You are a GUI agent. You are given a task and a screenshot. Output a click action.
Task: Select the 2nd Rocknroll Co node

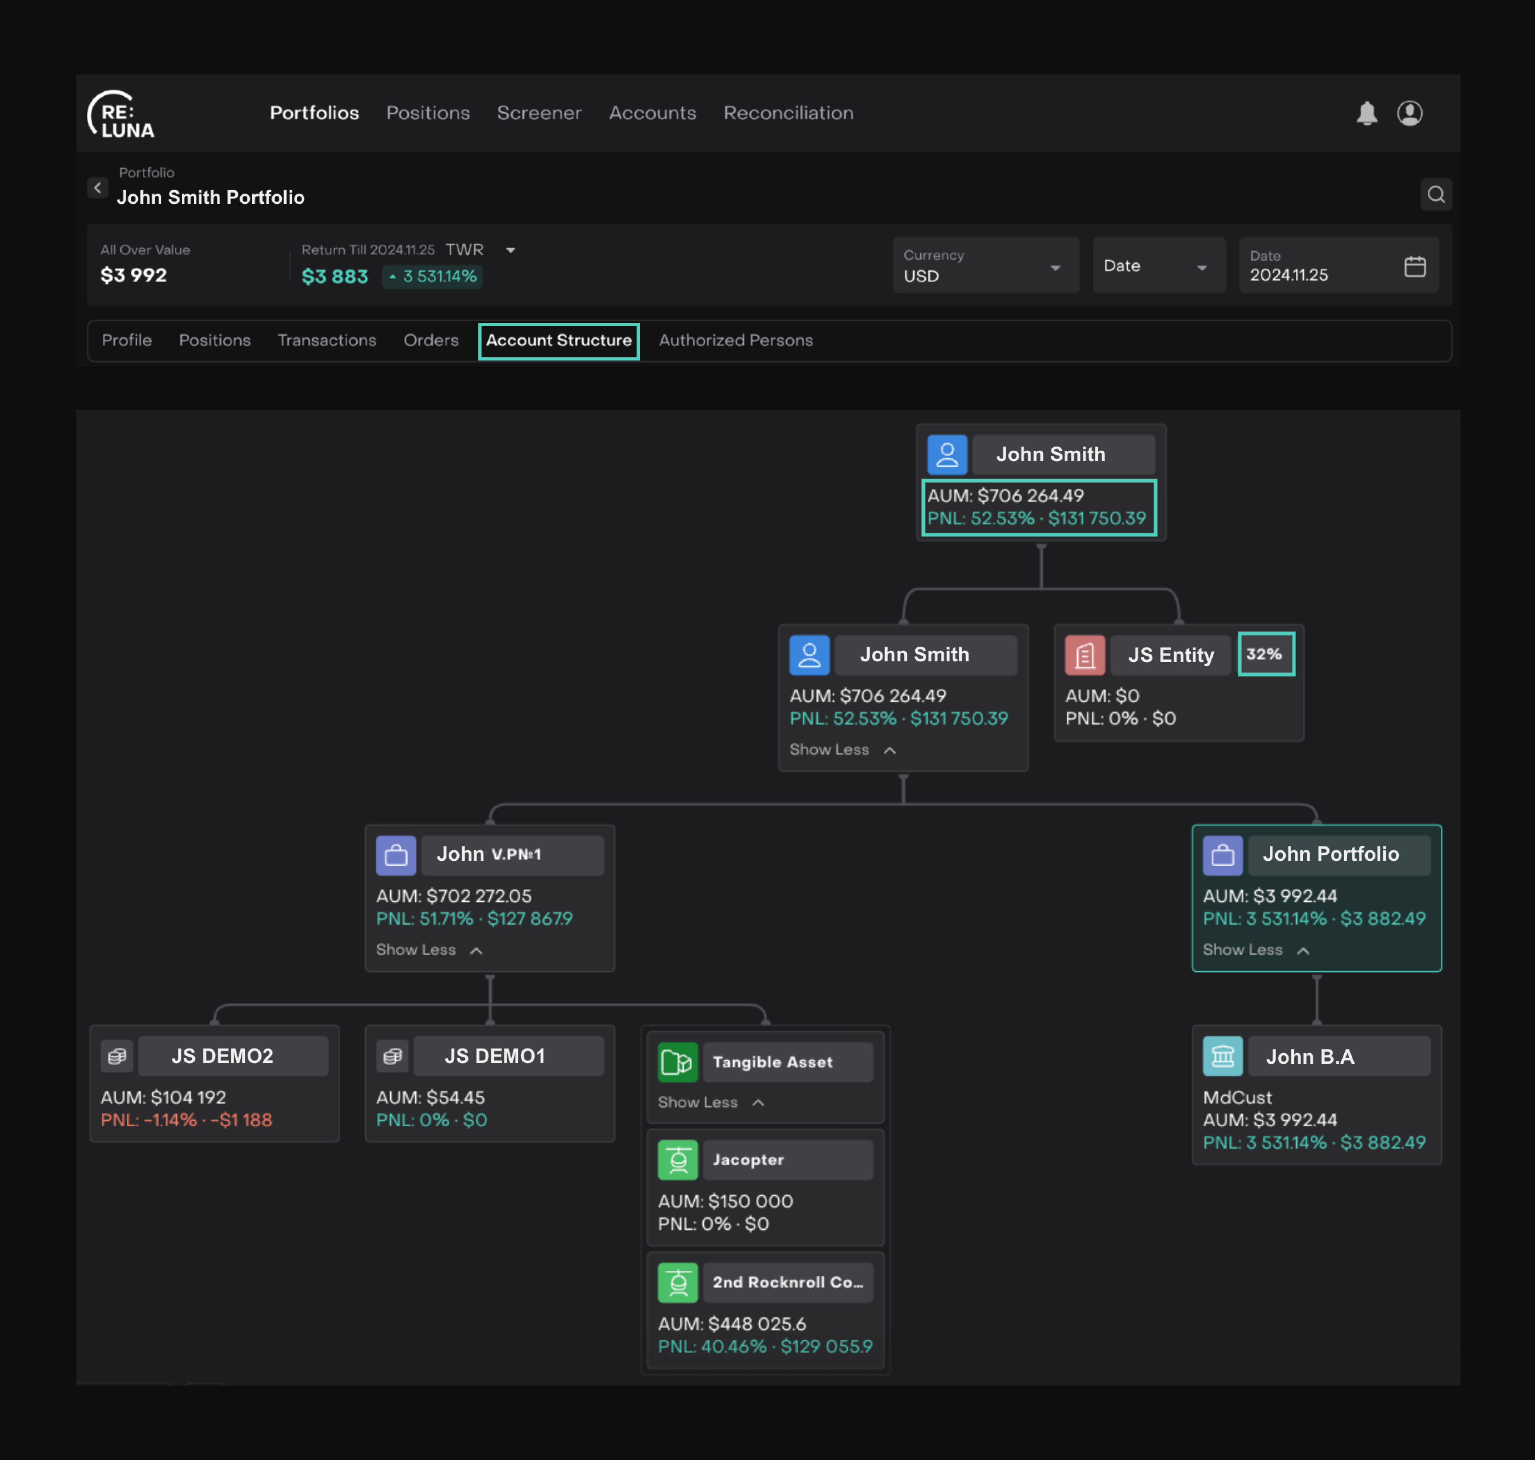[787, 1283]
